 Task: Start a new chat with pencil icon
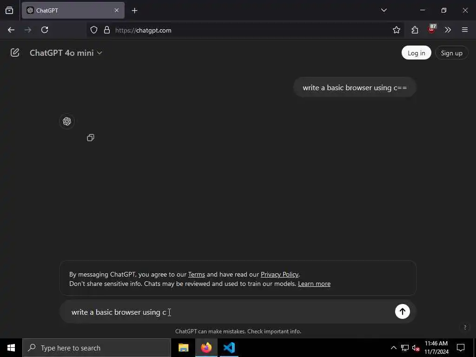tap(15, 53)
